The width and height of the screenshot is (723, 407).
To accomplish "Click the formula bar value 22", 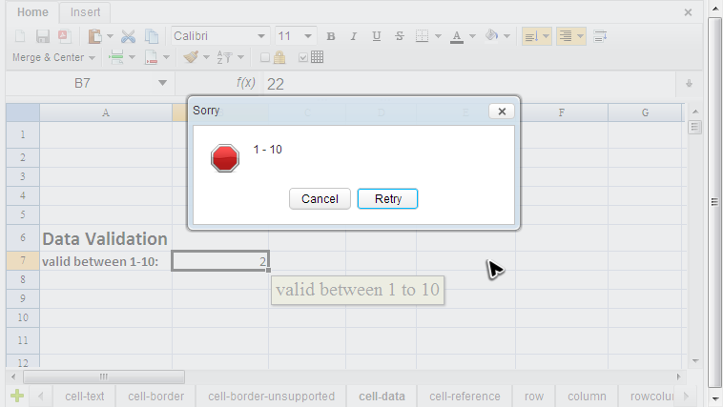I will pos(276,84).
